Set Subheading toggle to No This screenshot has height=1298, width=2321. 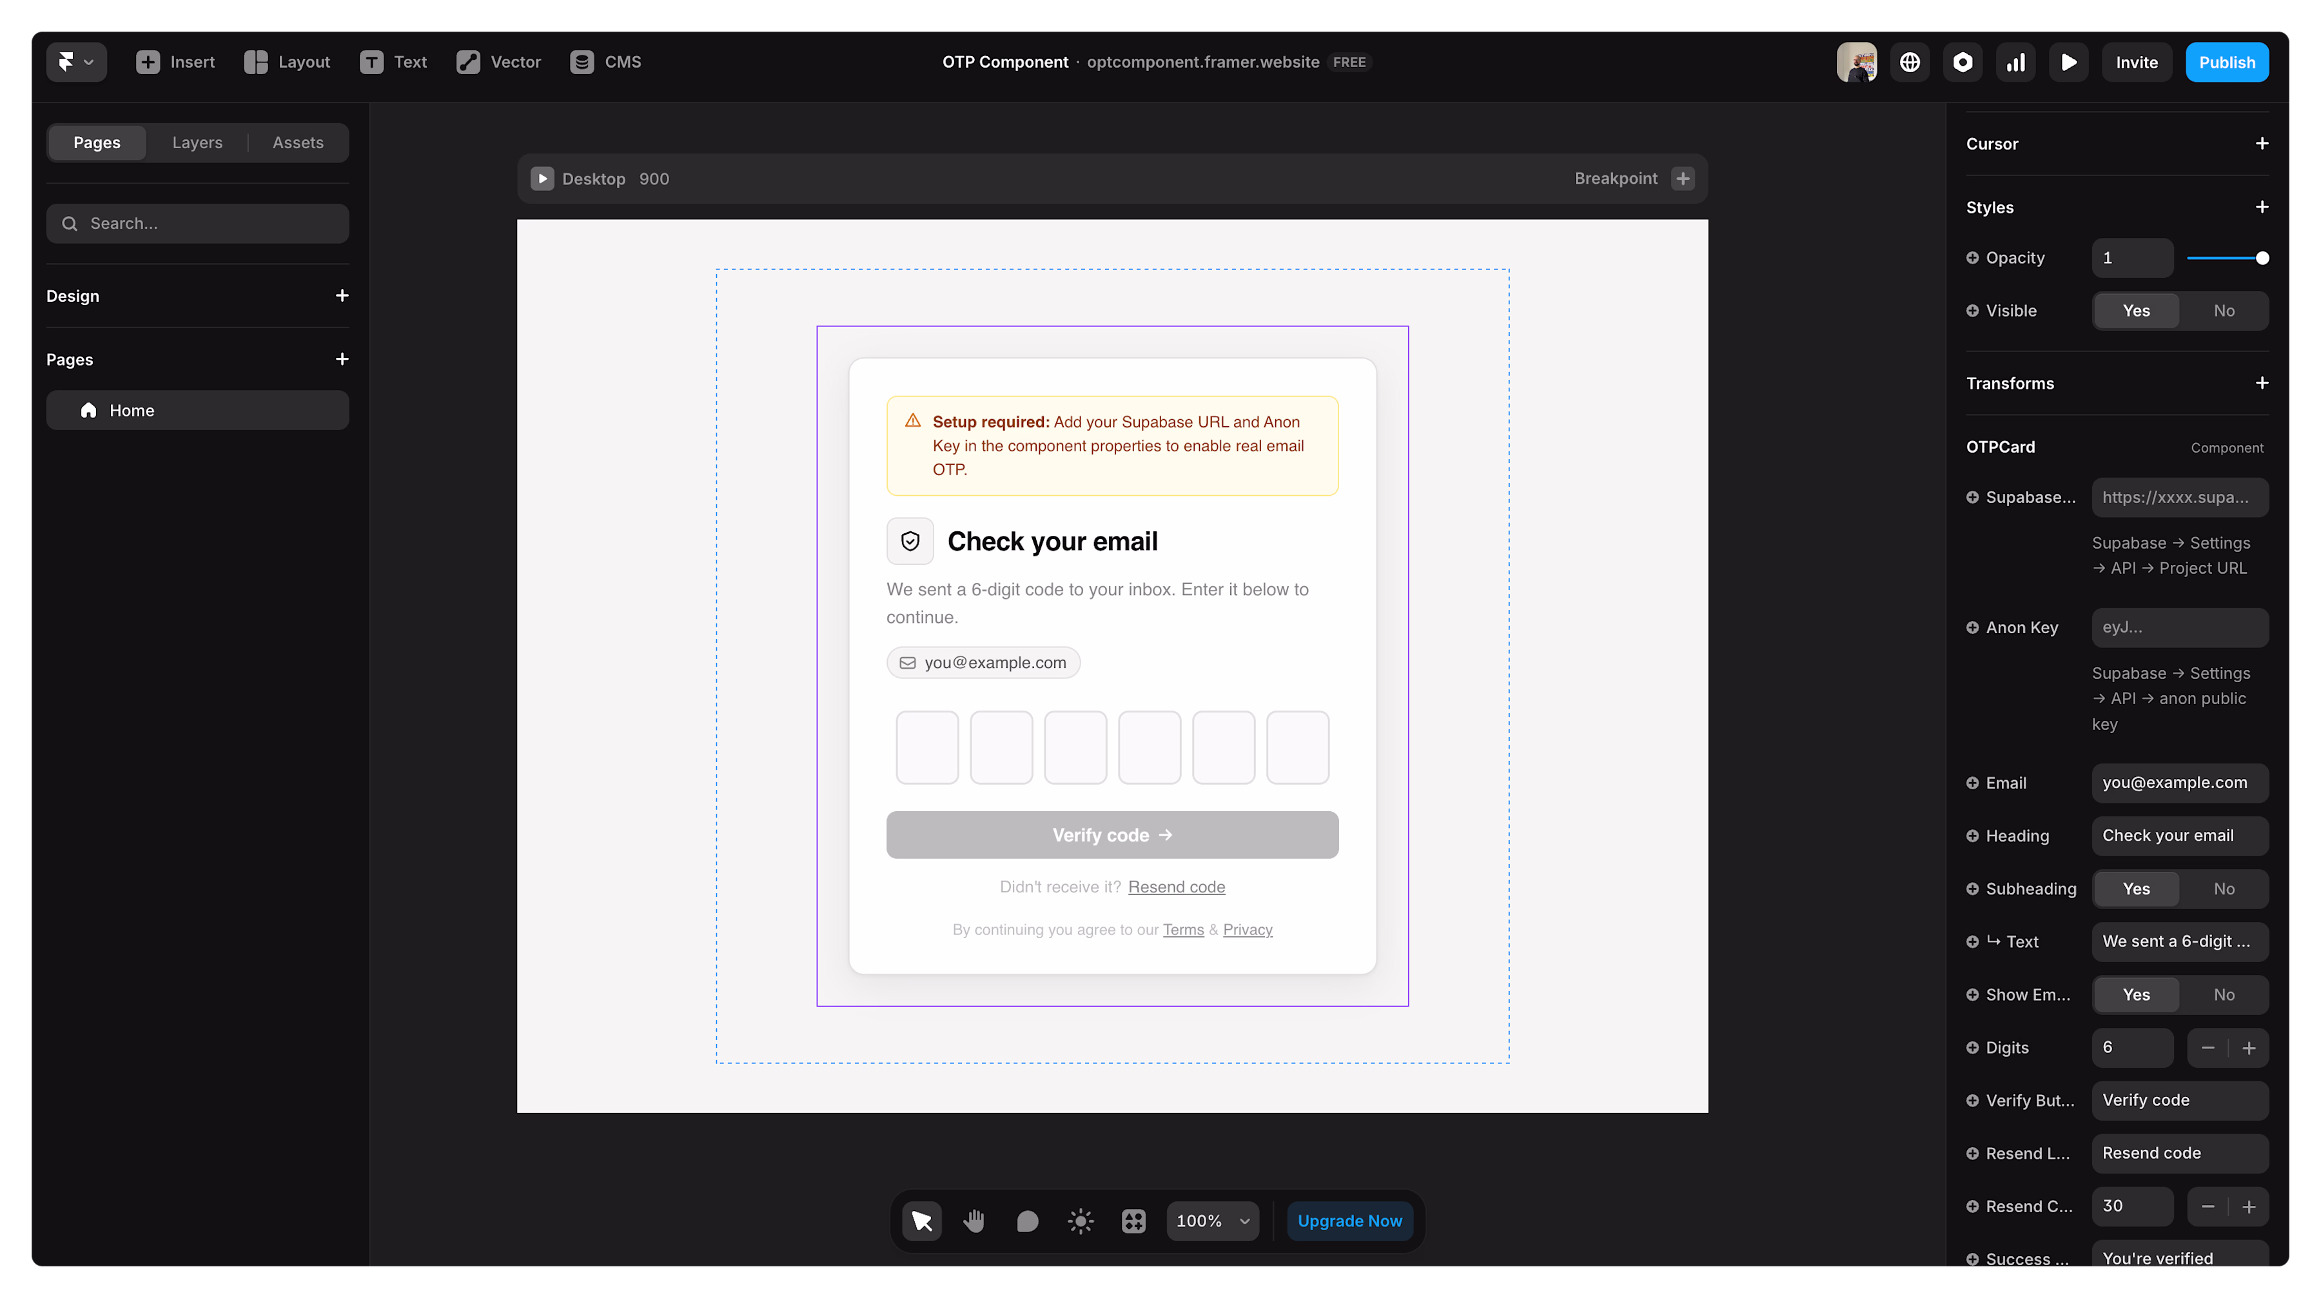point(2224,889)
